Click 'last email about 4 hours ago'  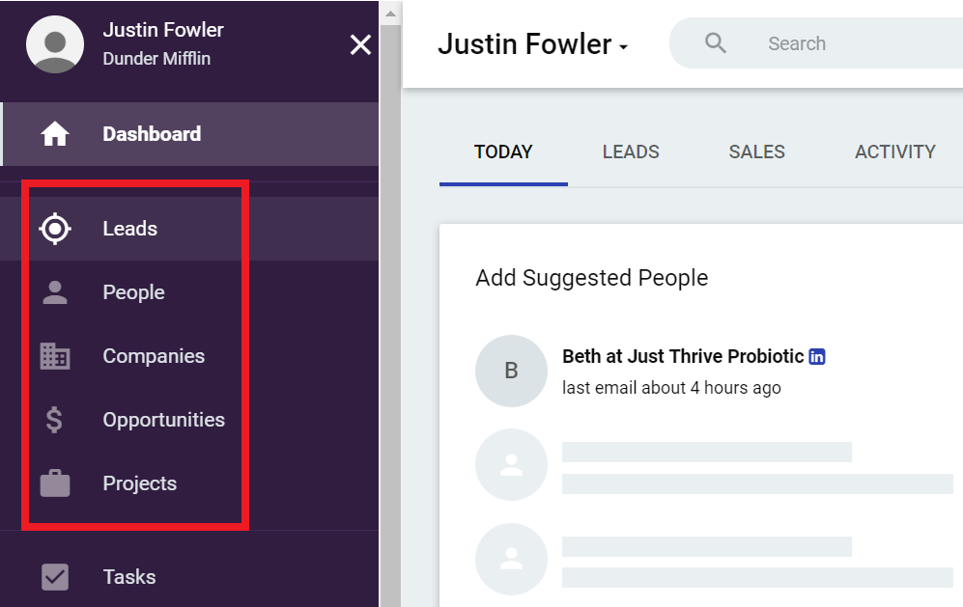click(671, 388)
